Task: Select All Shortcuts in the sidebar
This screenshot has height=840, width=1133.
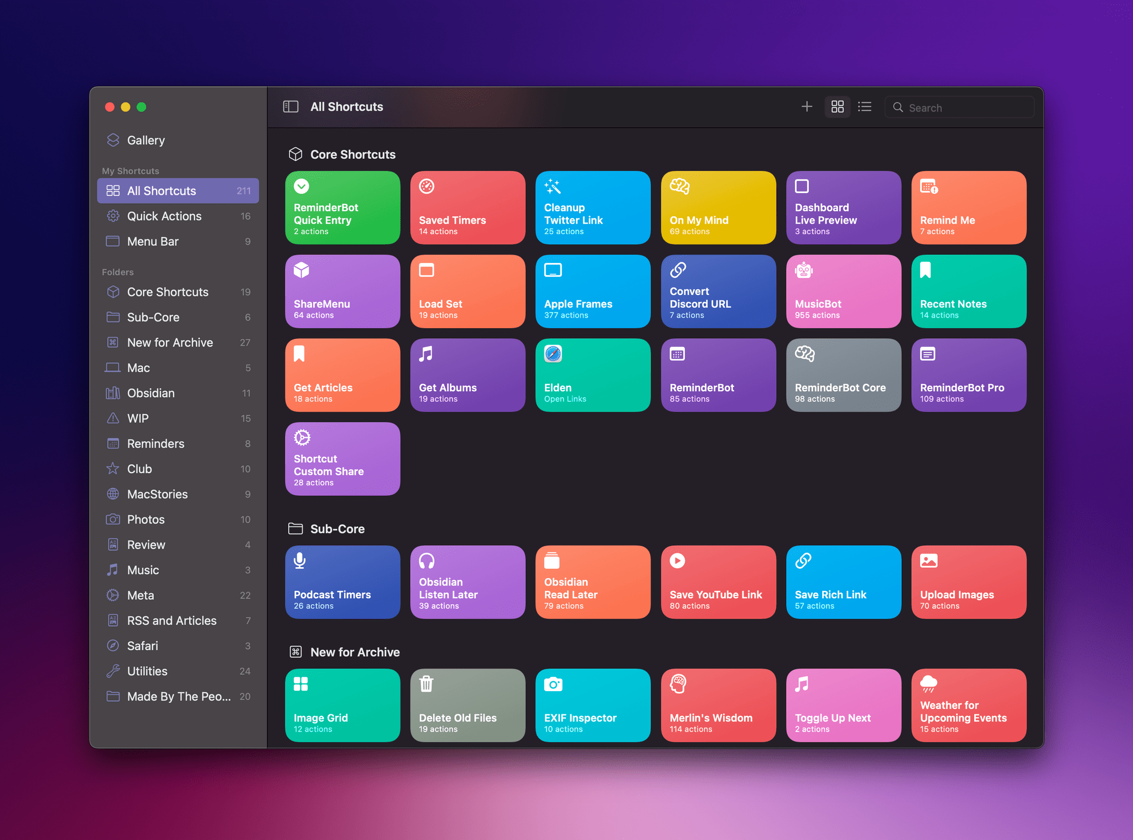Action: point(178,191)
